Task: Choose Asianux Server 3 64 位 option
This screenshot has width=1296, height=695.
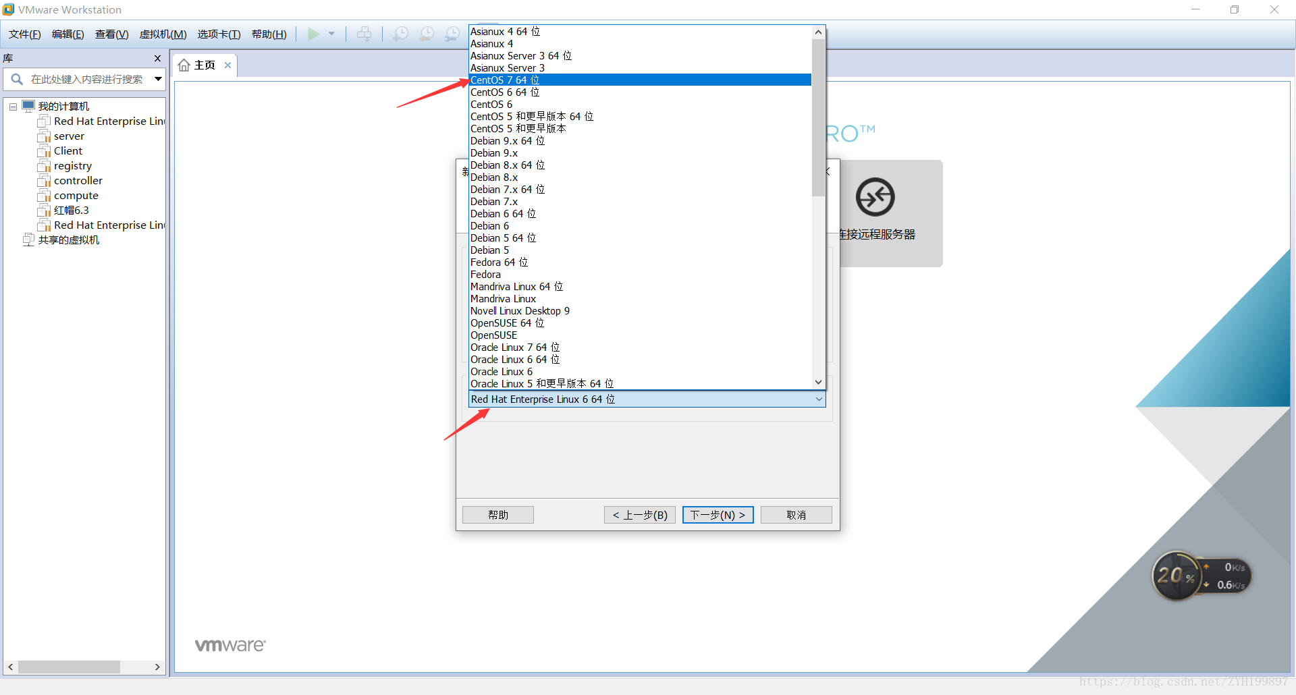Action: coord(640,56)
